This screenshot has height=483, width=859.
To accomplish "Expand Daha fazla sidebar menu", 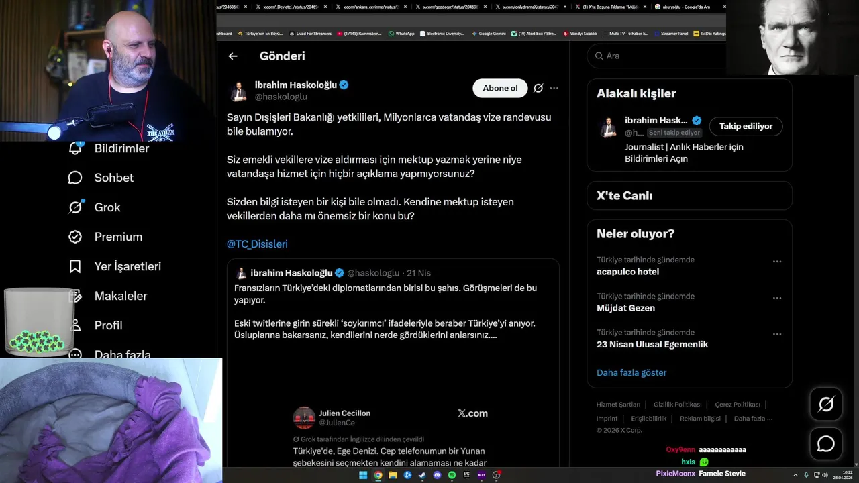I will (109, 354).
